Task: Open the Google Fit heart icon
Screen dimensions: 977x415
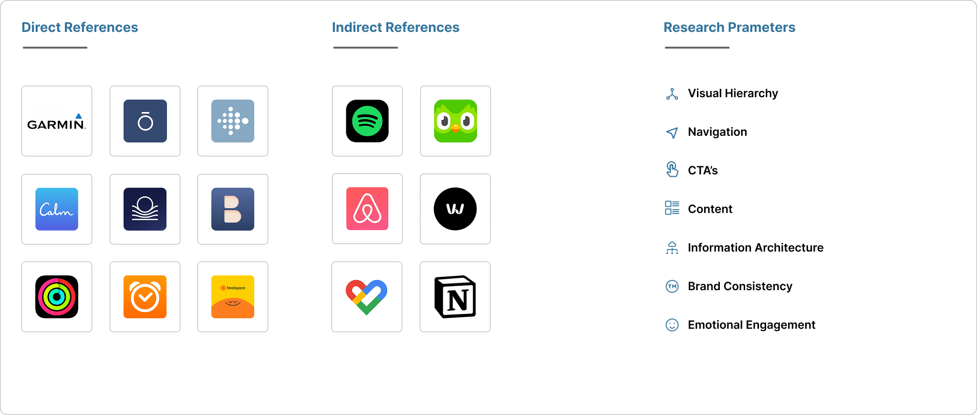Action: [367, 297]
